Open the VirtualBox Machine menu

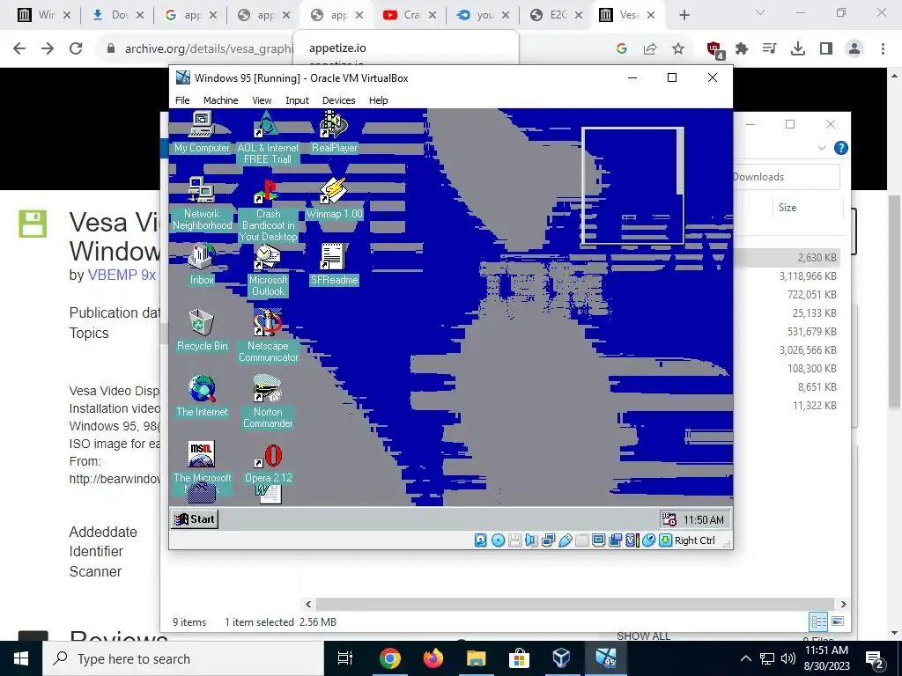[x=221, y=100]
